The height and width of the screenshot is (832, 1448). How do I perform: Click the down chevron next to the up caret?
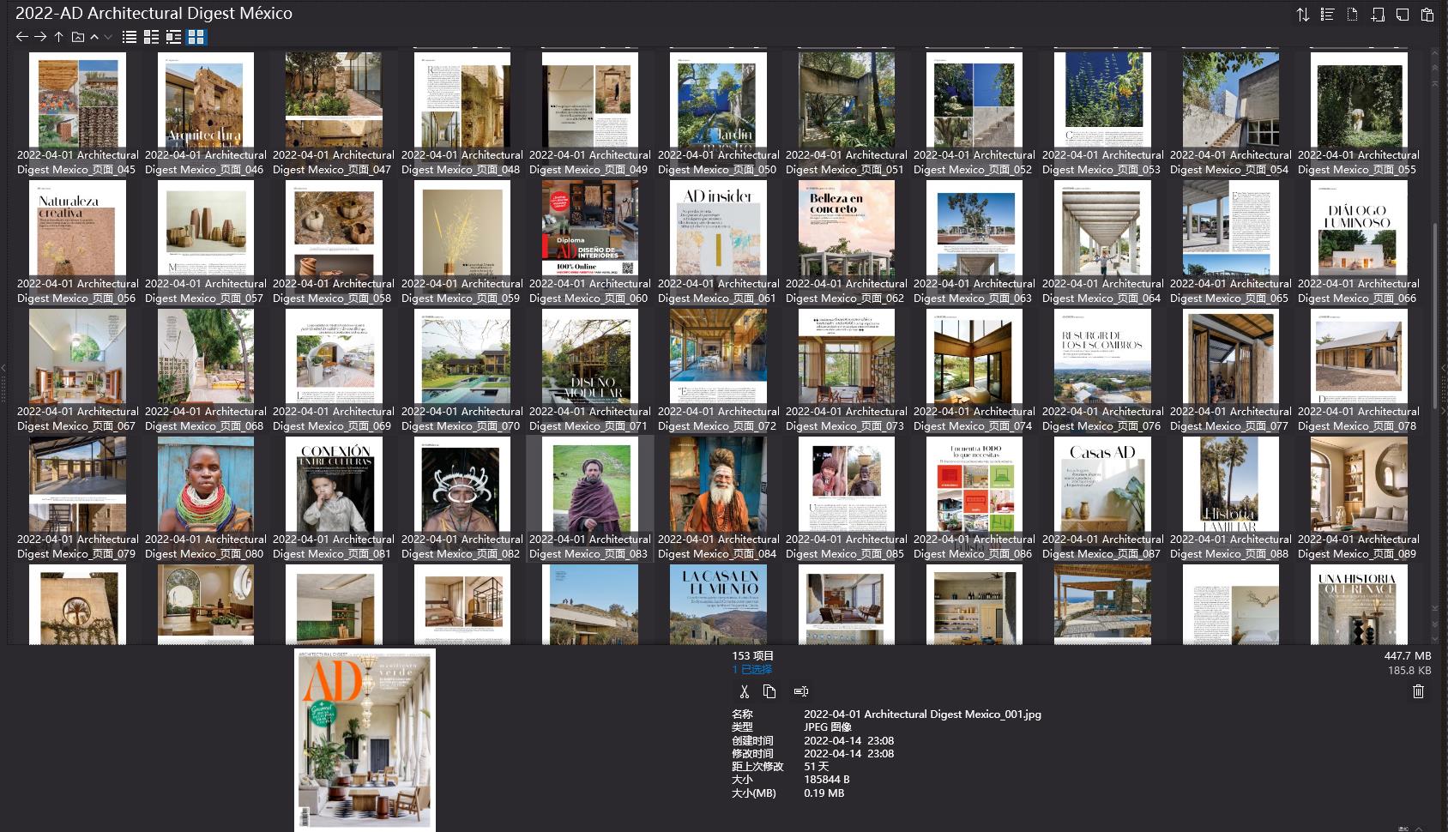tap(108, 37)
